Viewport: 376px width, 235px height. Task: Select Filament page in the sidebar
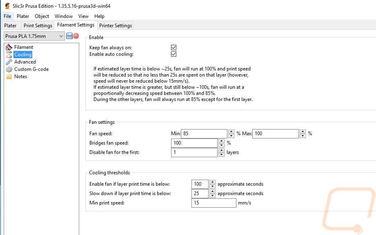24,47
